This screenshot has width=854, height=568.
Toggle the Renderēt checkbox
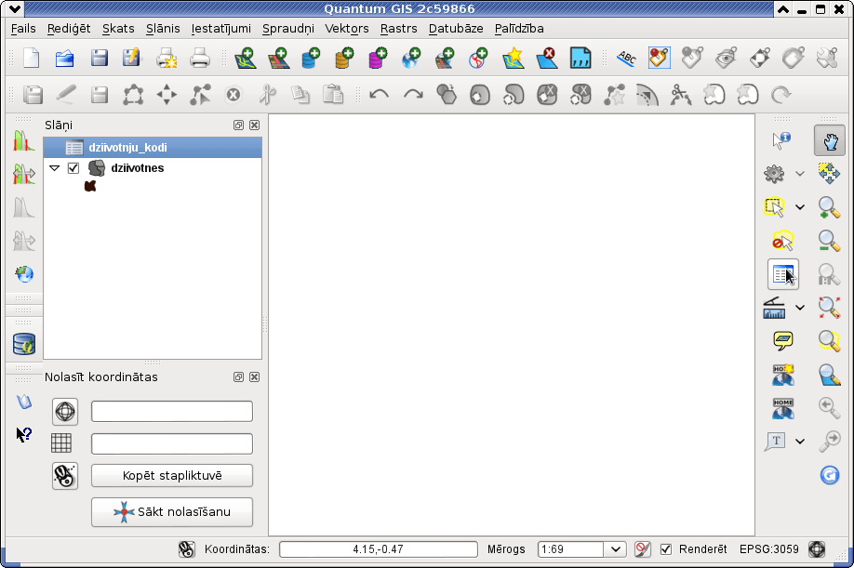(x=665, y=549)
